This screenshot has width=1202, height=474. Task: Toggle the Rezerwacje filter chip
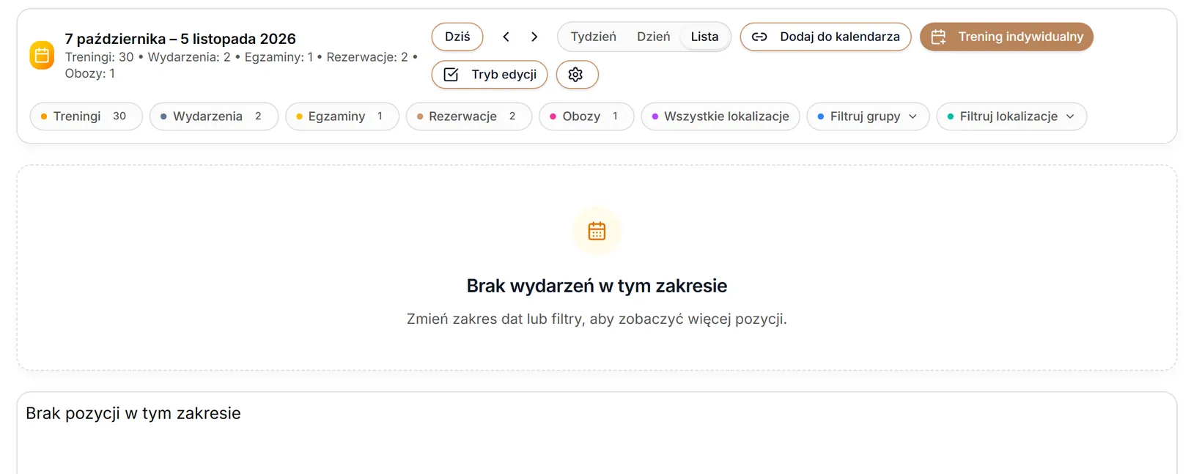pos(468,116)
